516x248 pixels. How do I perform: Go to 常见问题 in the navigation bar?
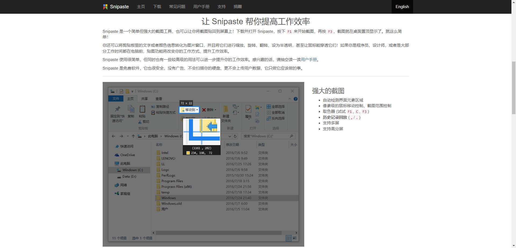pos(177,7)
